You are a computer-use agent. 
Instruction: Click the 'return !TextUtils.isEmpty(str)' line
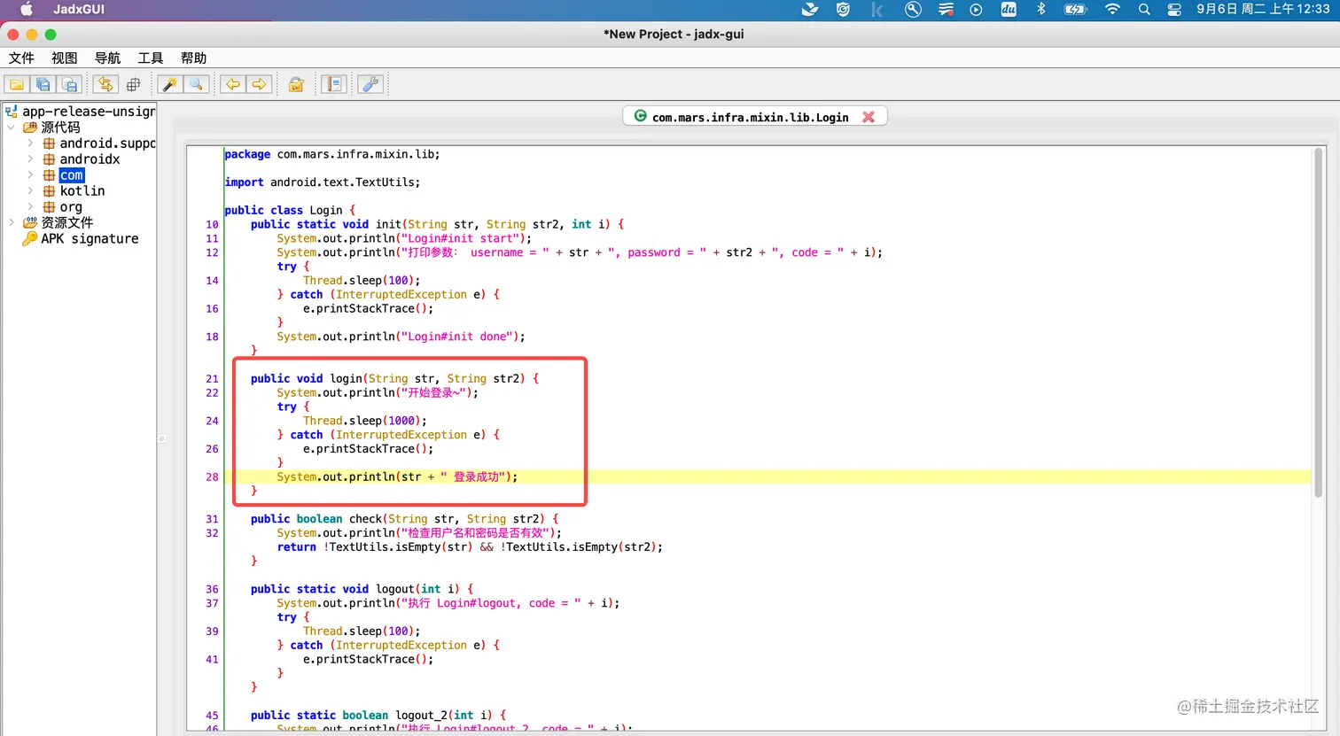point(470,547)
